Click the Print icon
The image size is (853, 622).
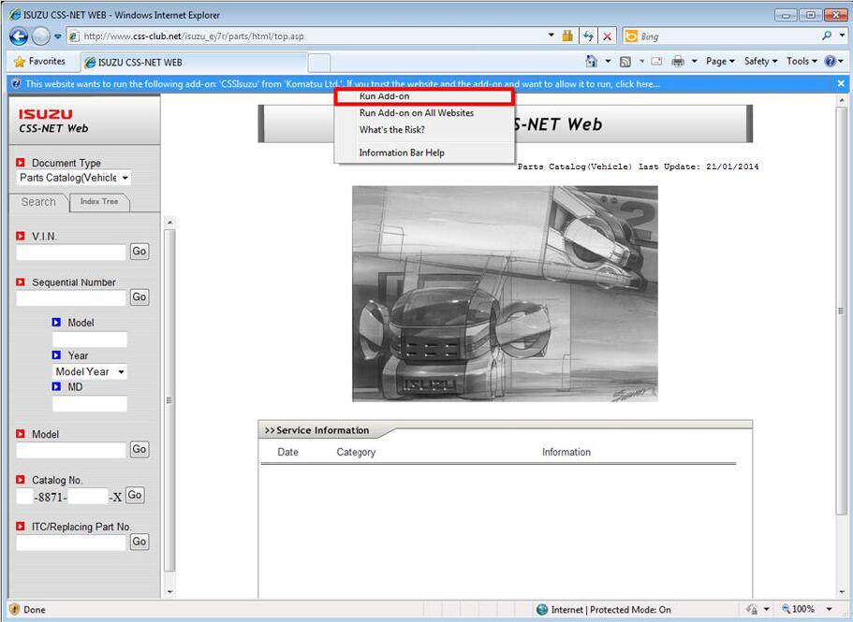[x=678, y=62]
